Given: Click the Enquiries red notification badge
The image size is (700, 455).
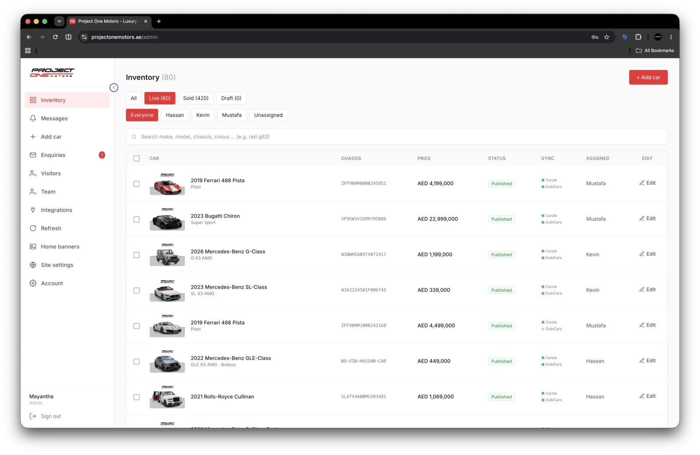Looking at the screenshot, I should 102,155.
